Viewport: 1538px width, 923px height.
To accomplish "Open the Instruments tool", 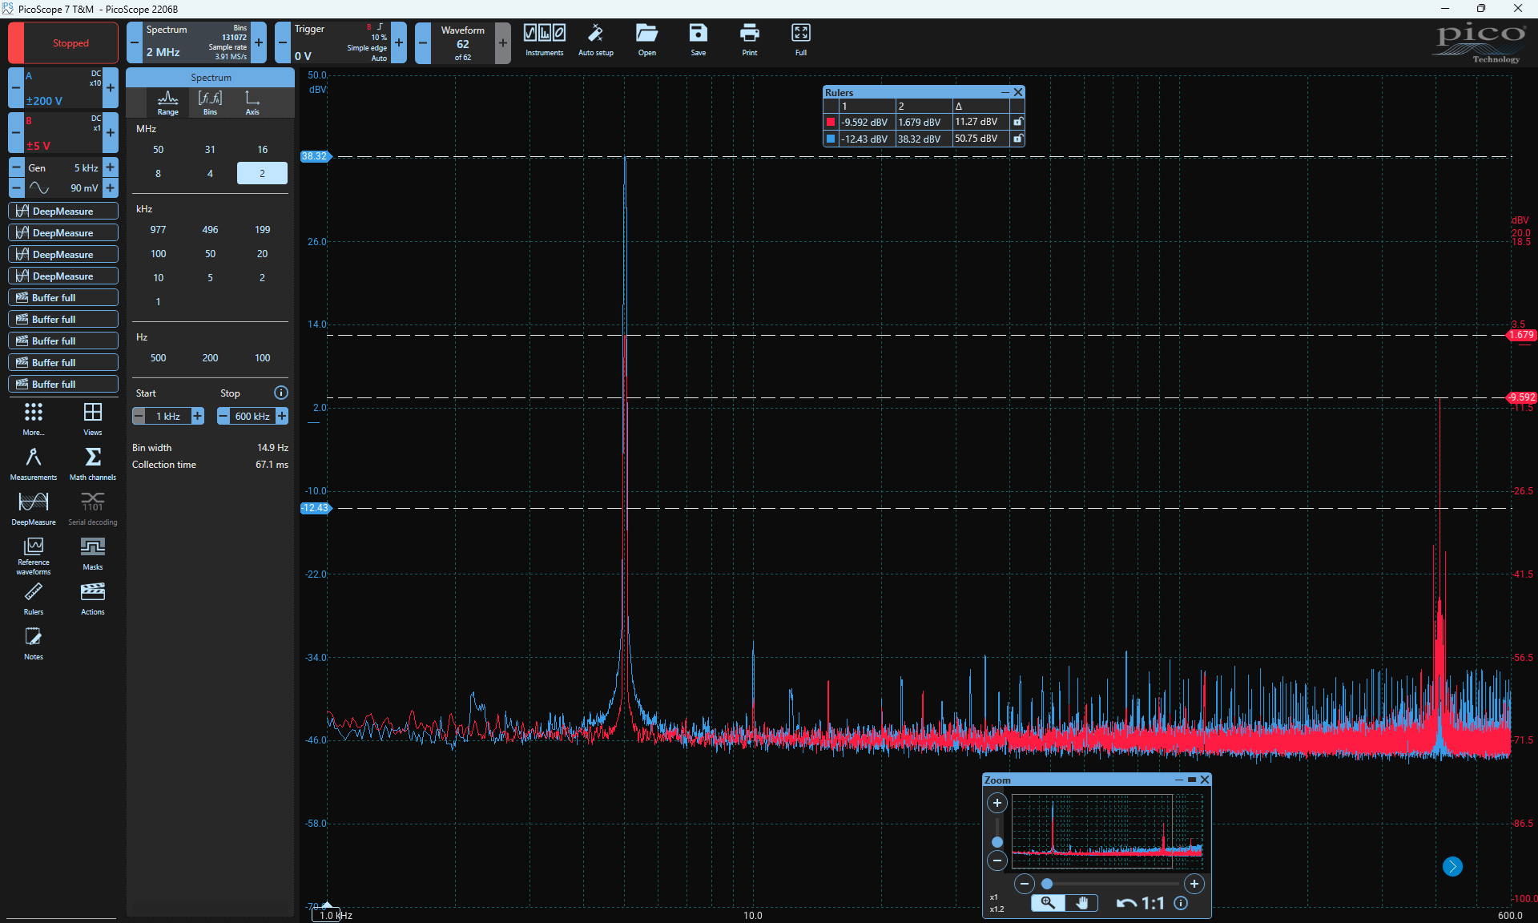I will (x=545, y=40).
